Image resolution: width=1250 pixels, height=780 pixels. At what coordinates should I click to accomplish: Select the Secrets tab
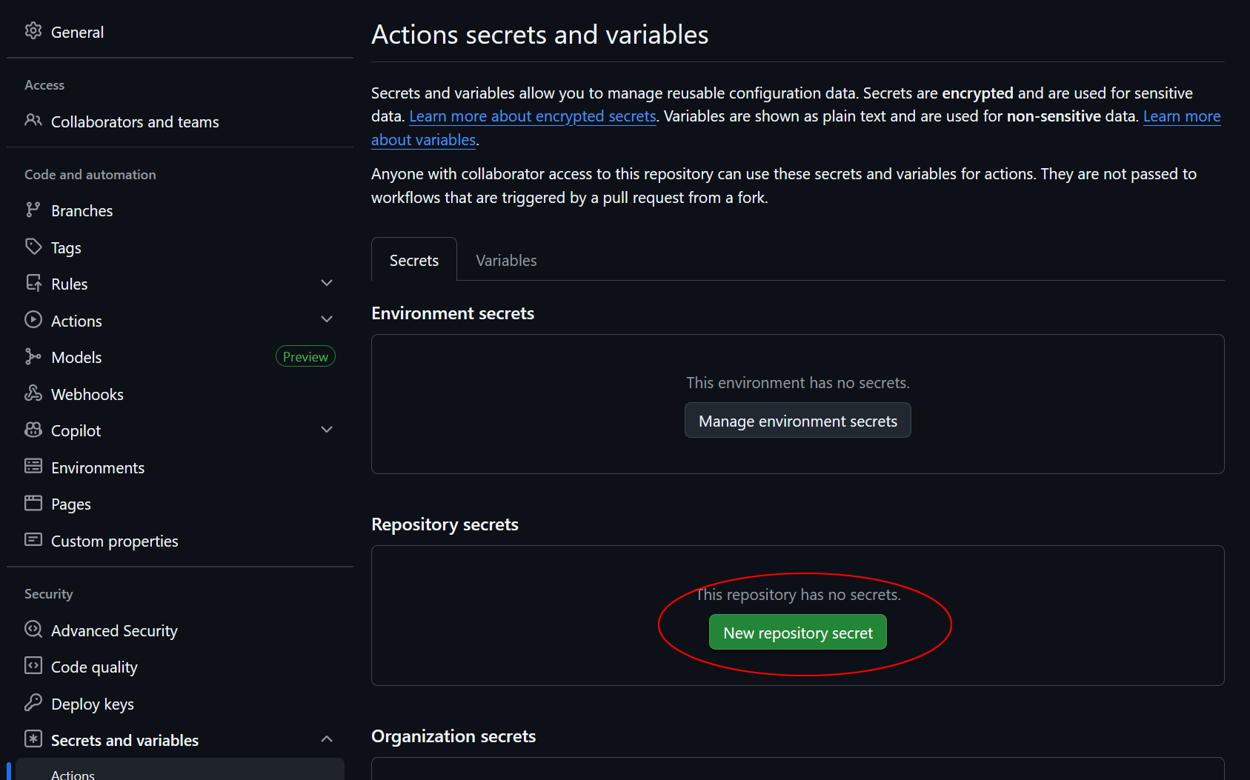click(x=413, y=260)
